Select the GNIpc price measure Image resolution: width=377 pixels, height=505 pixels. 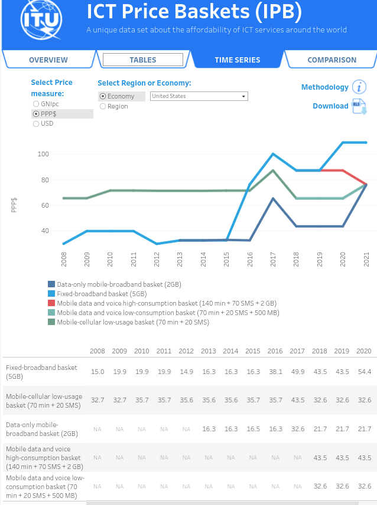[36, 104]
